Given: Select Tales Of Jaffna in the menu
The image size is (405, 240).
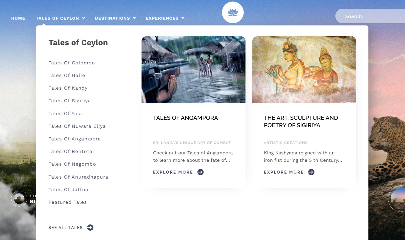Looking at the screenshot, I should pyautogui.click(x=68, y=190).
